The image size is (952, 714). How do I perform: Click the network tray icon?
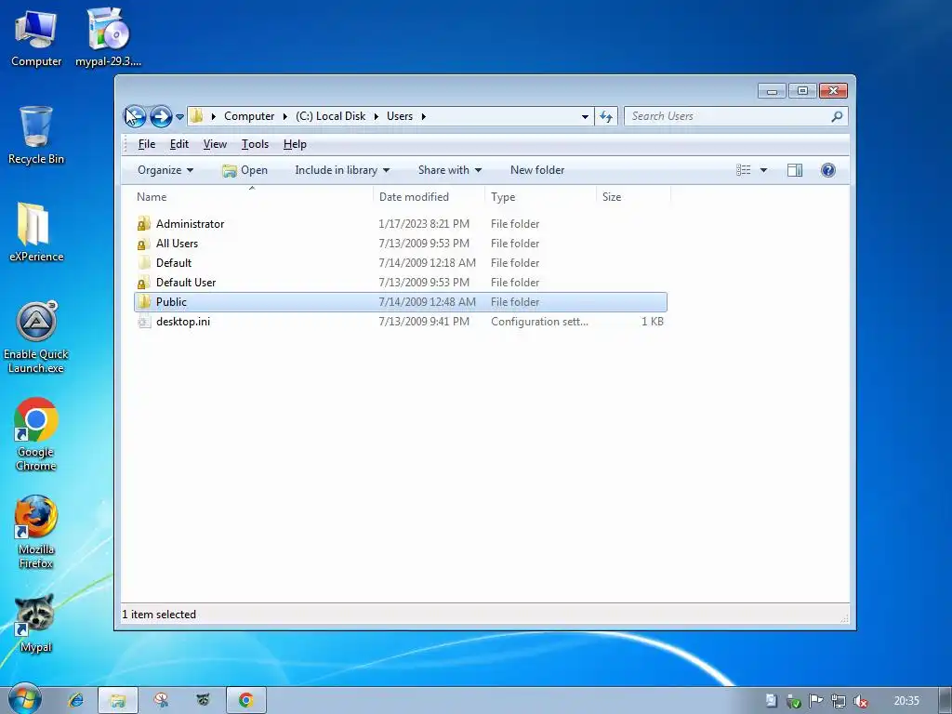839,701
